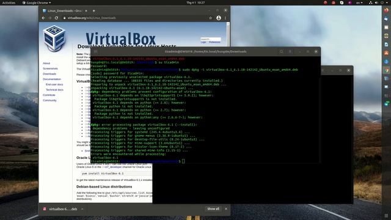391x220 pixels.
Task: Expand the virtualbox .deb download options arrow
Action: [x=82, y=209]
